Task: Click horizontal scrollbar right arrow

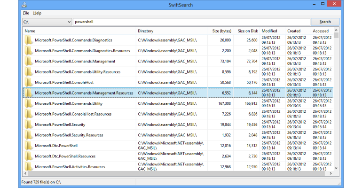Action: pyautogui.click(x=331, y=173)
